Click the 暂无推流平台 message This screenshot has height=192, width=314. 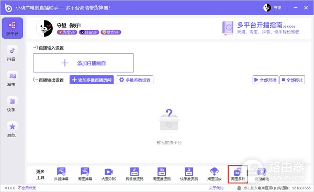pos(169,142)
